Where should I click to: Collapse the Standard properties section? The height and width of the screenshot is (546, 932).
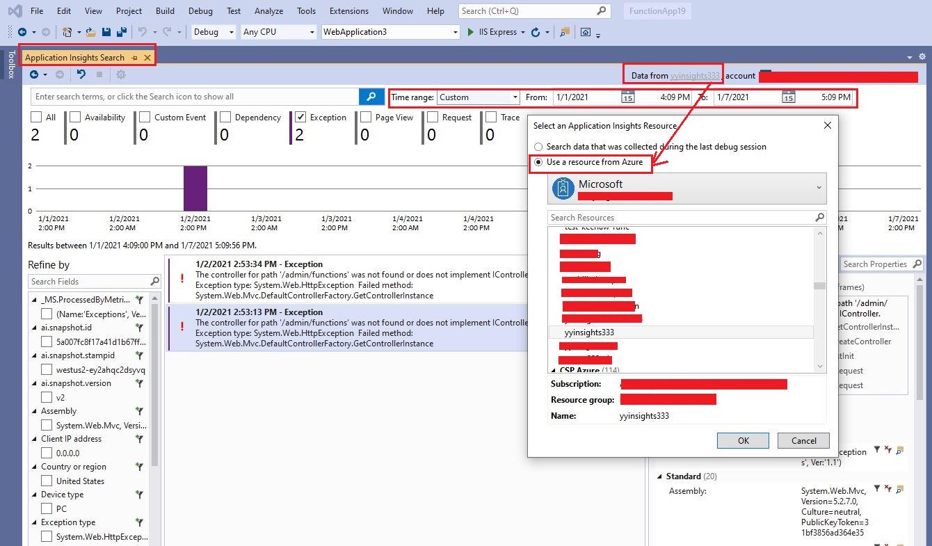pyautogui.click(x=659, y=476)
